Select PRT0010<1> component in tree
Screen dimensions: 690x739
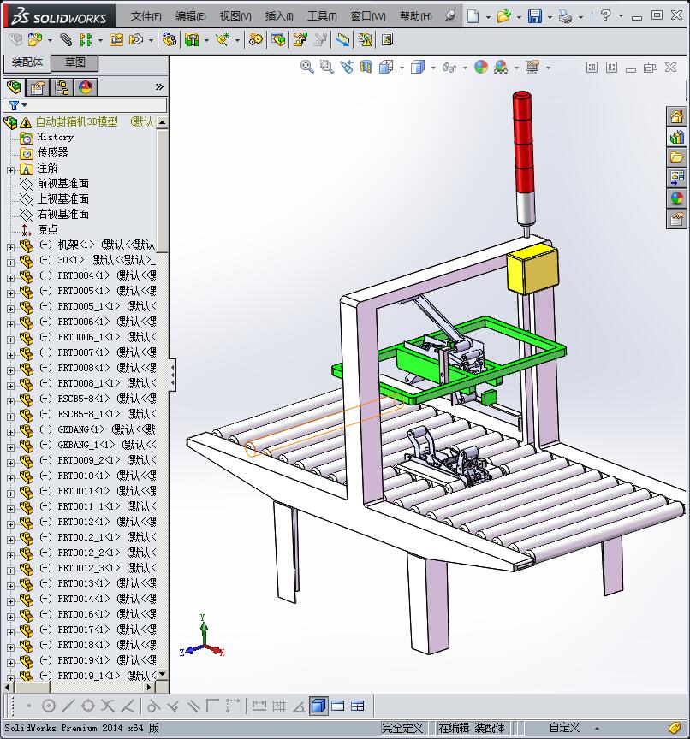click(x=84, y=476)
